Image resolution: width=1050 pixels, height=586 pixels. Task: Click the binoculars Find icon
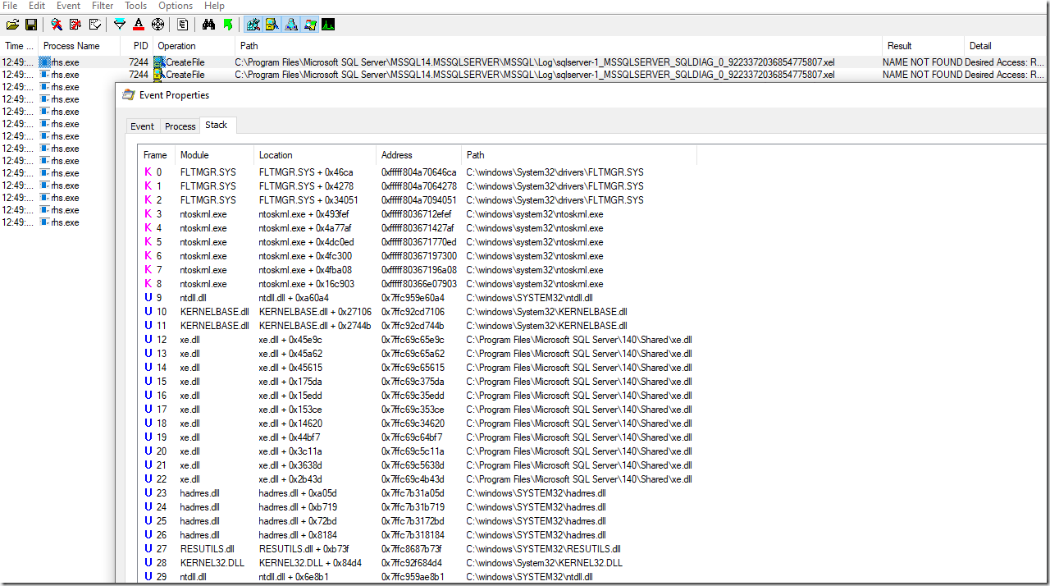208,25
